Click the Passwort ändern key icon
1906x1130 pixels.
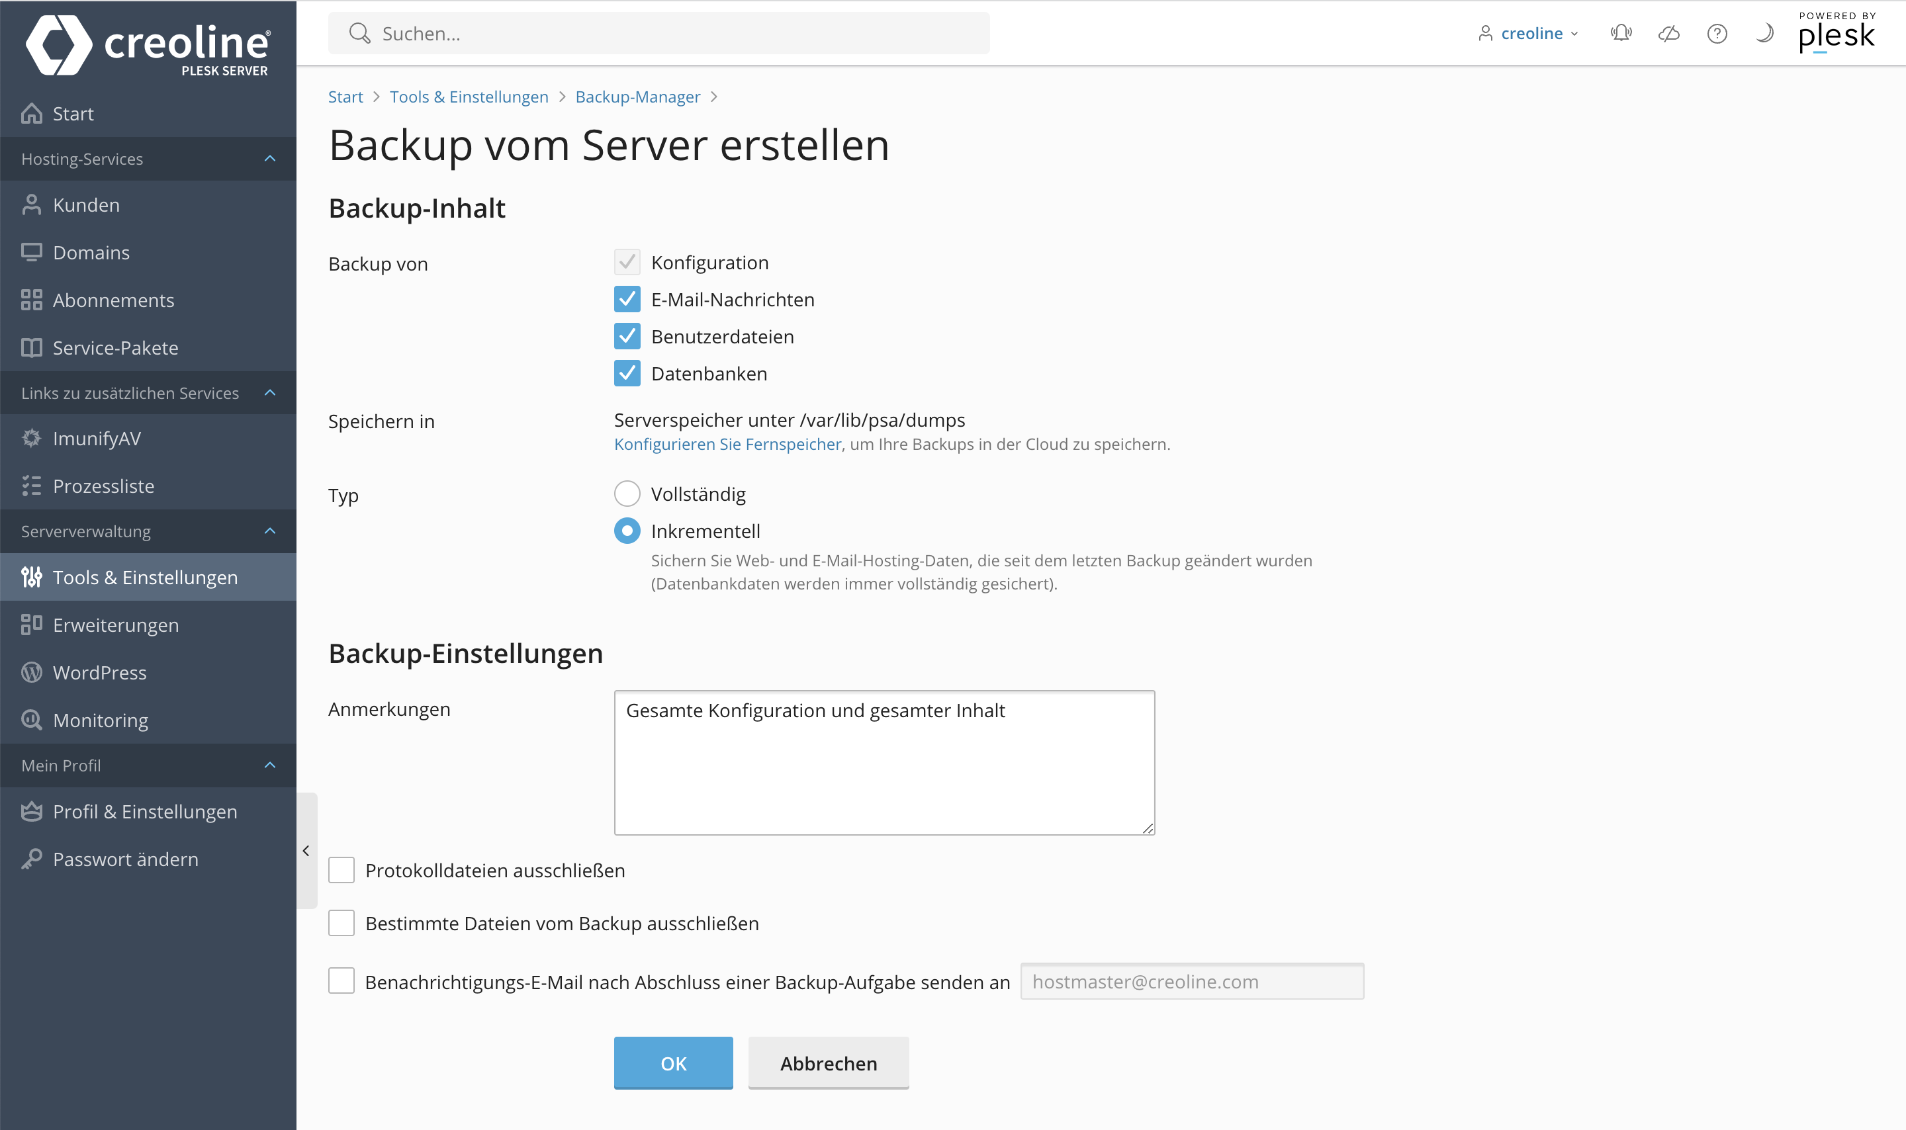pyautogui.click(x=31, y=859)
